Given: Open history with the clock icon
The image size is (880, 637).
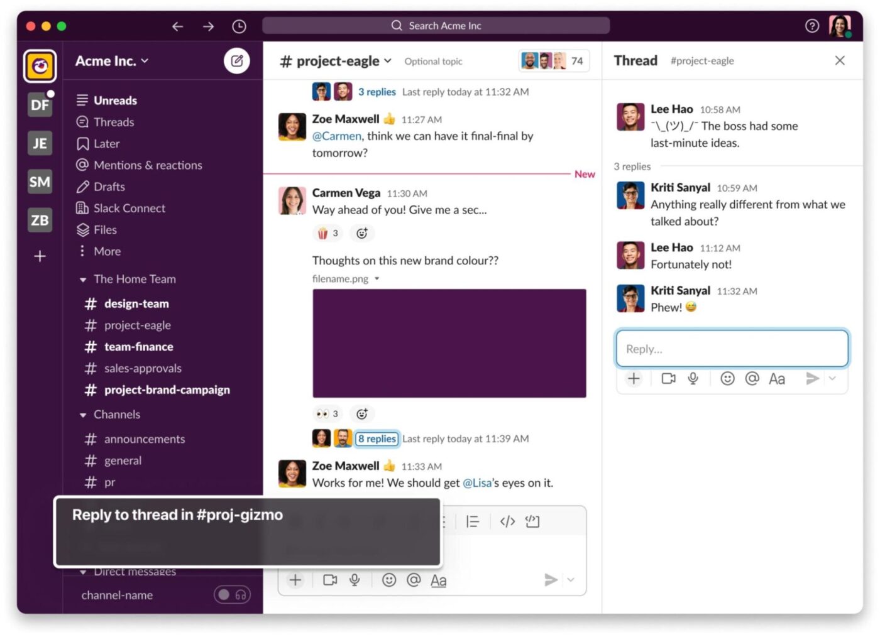Looking at the screenshot, I should click(x=239, y=26).
